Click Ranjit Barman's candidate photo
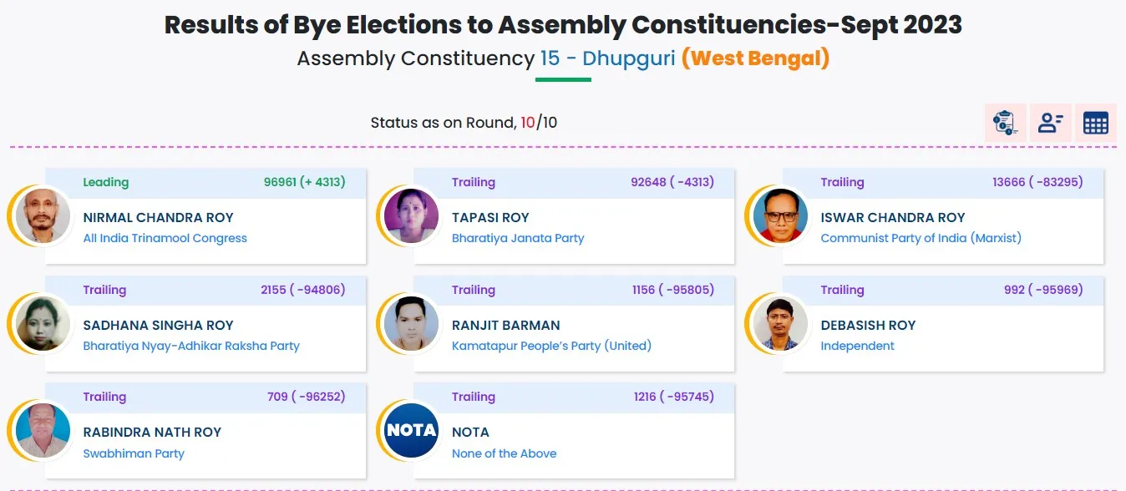Viewport: 1126px width, 491px height. (x=411, y=324)
